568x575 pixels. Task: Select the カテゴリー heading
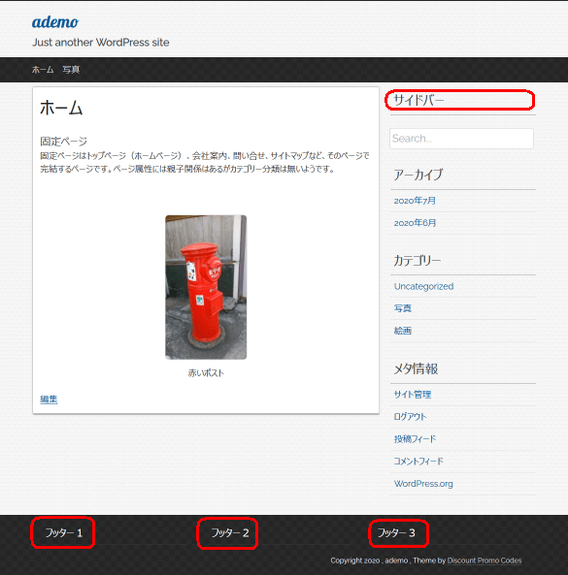click(418, 261)
